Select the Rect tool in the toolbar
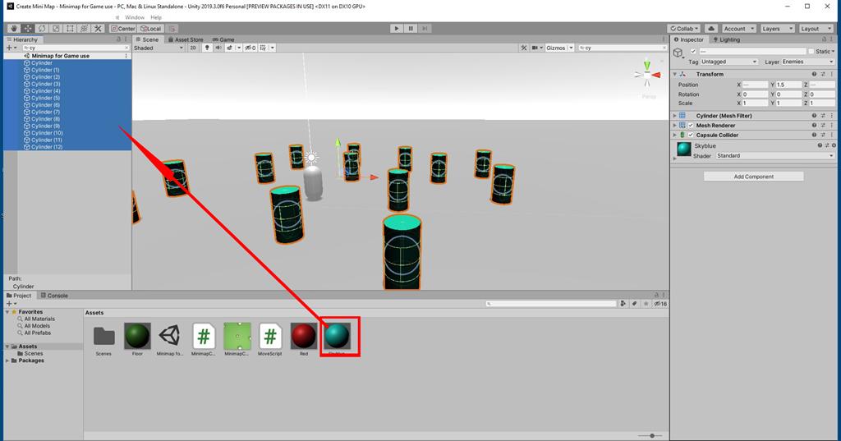 point(70,29)
